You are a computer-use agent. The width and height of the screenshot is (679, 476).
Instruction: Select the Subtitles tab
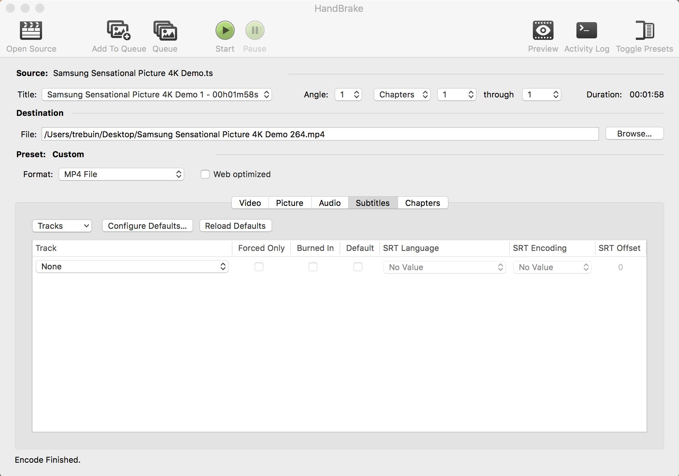tap(373, 203)
